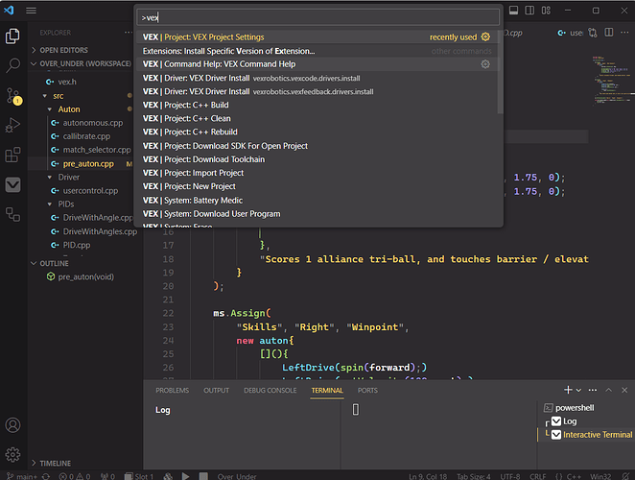The width and height of the screenshot is (635, 480).
Task: Open the Manage gear in activity bar
Action: 13,454
